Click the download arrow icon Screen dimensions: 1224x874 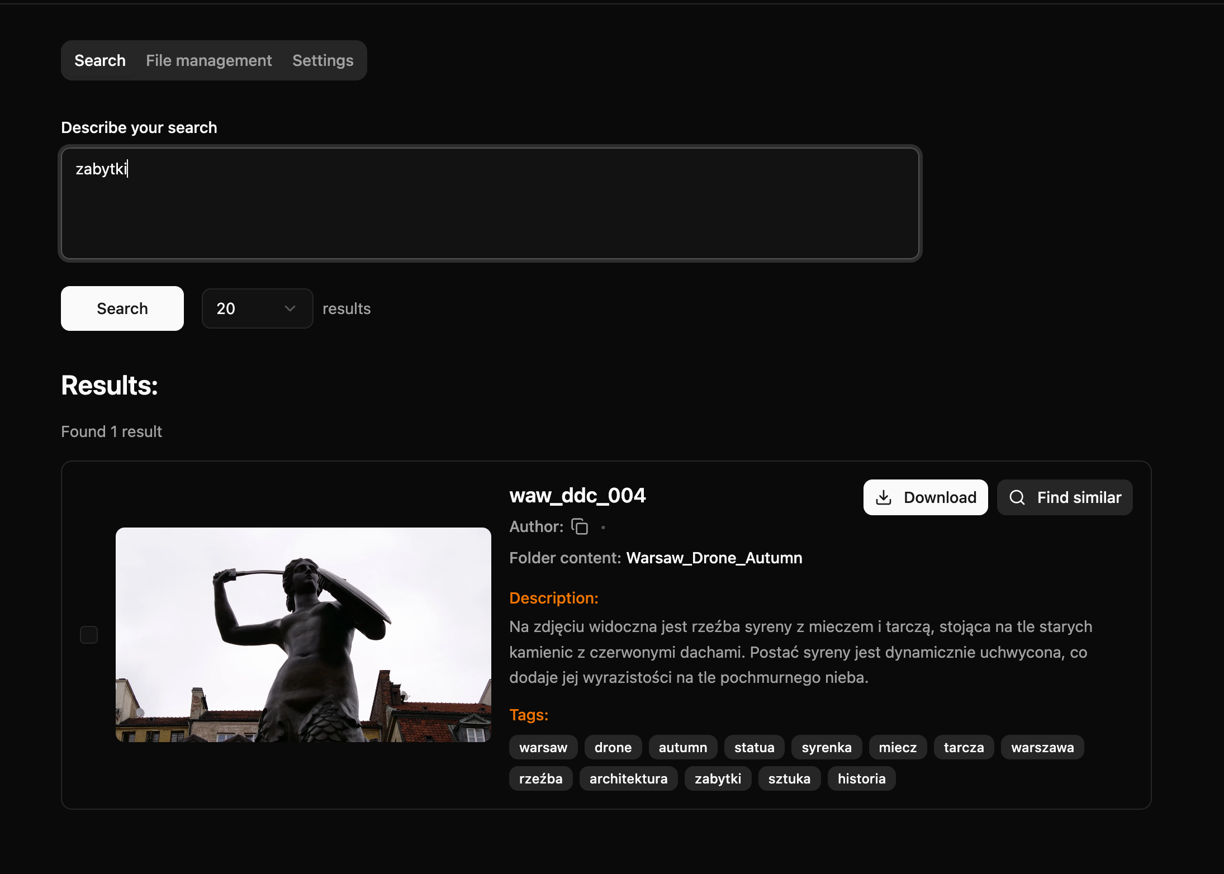pyautogui.click(x=883, y=497)
